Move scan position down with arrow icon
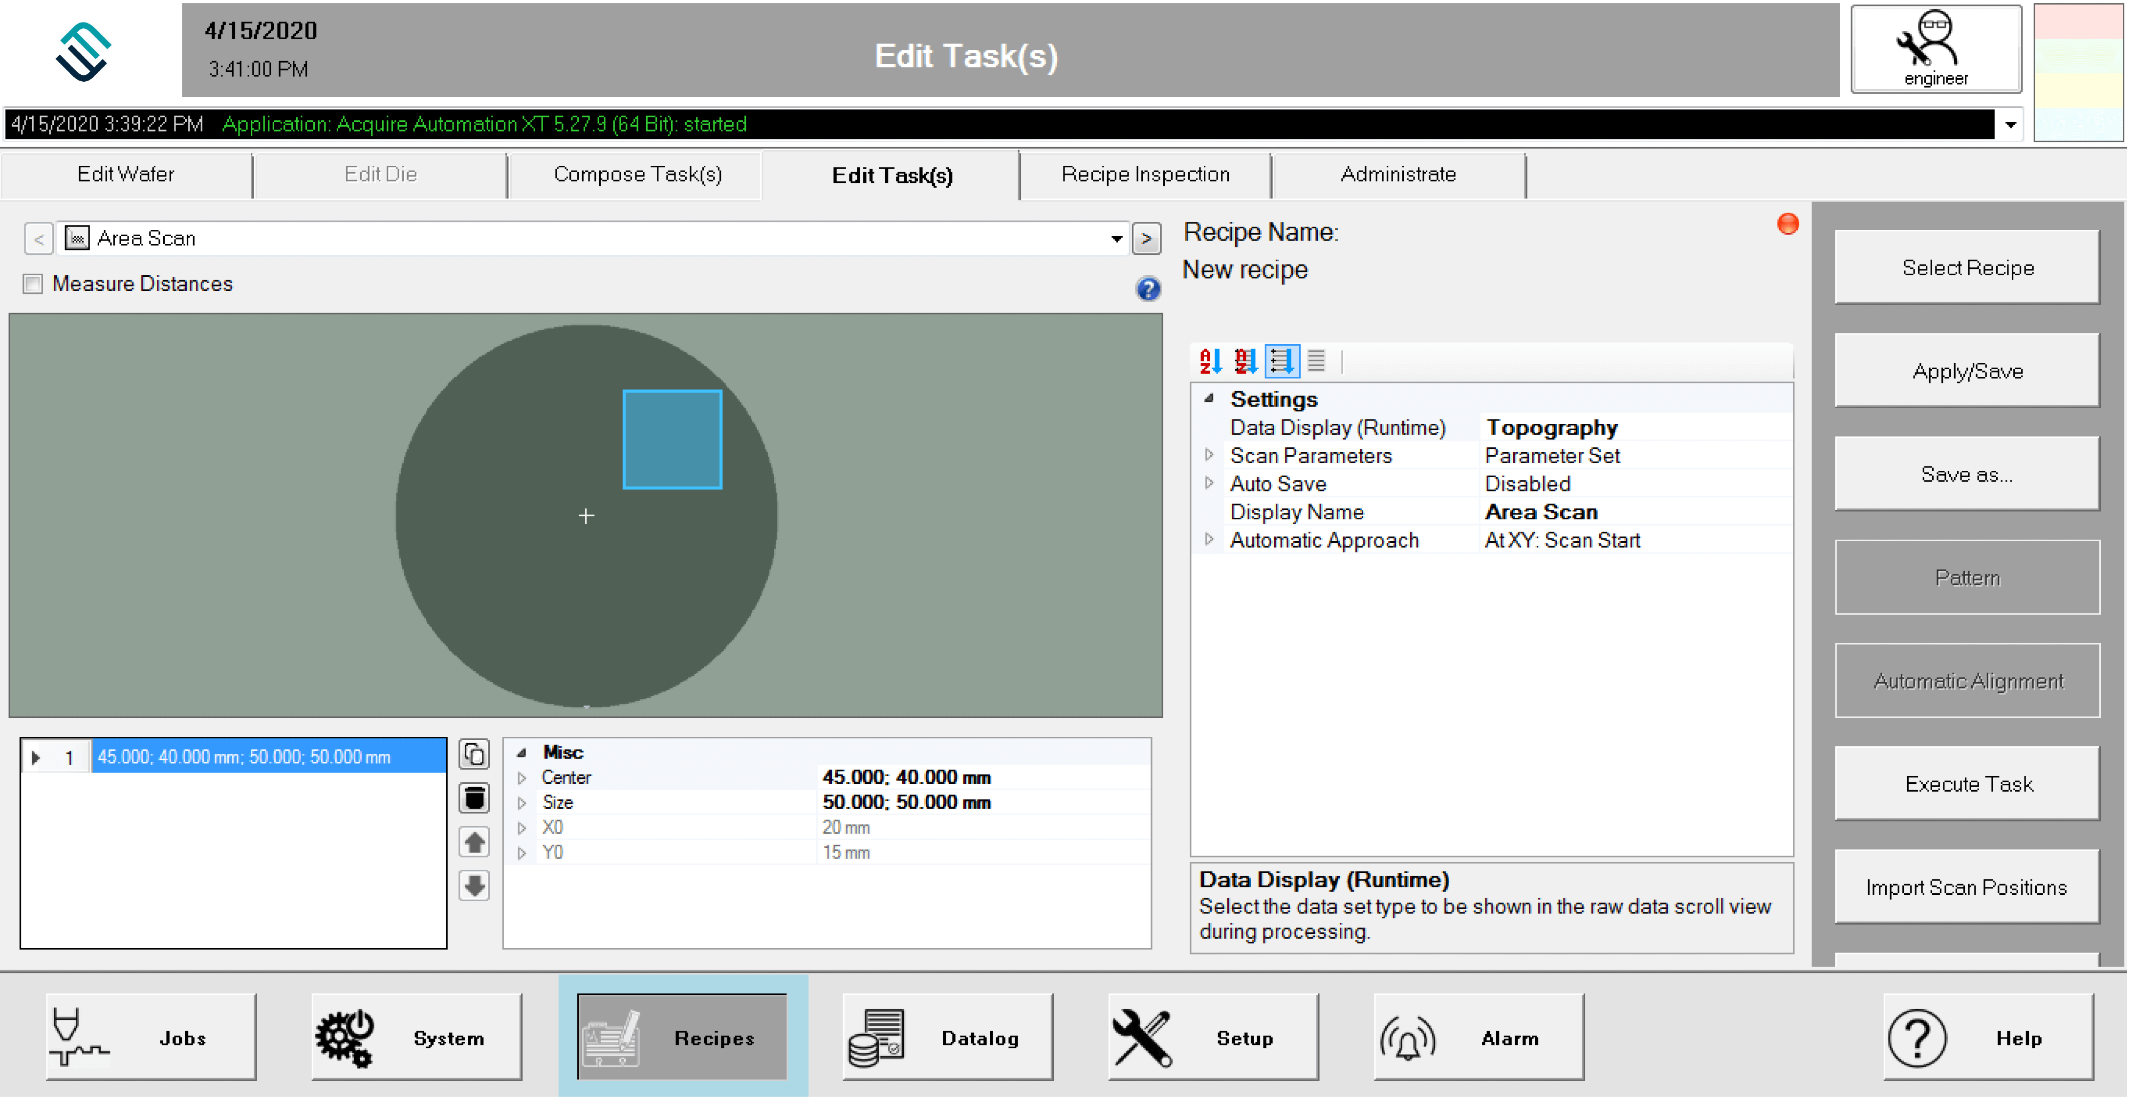2134x1105 pixels. 475,886
